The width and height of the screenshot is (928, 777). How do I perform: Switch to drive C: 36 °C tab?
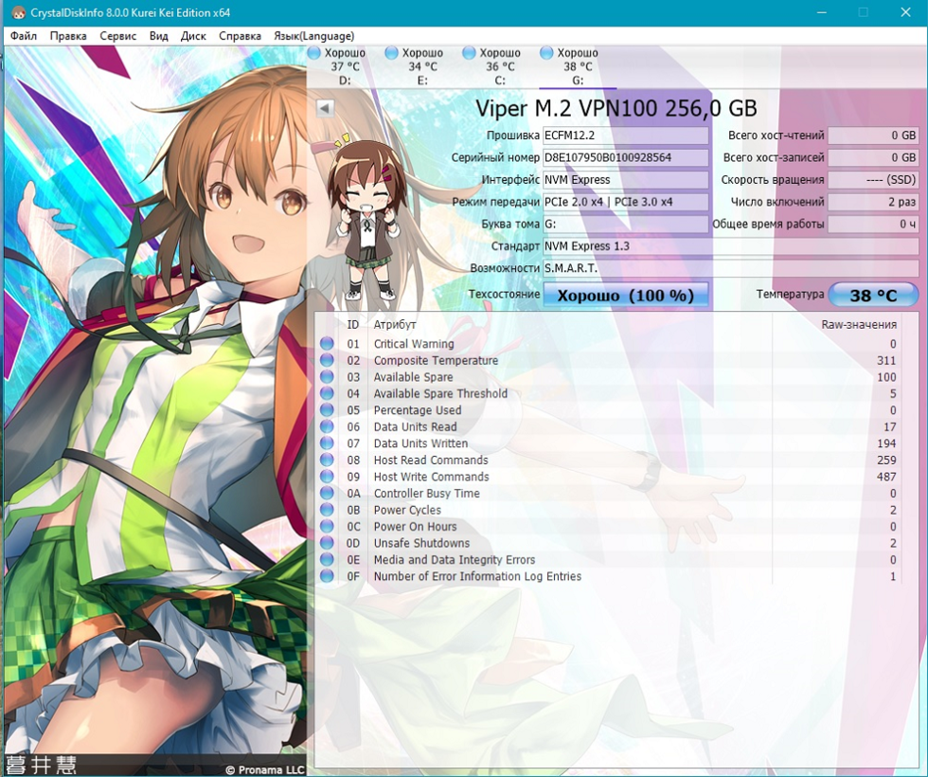pos(500,66)
